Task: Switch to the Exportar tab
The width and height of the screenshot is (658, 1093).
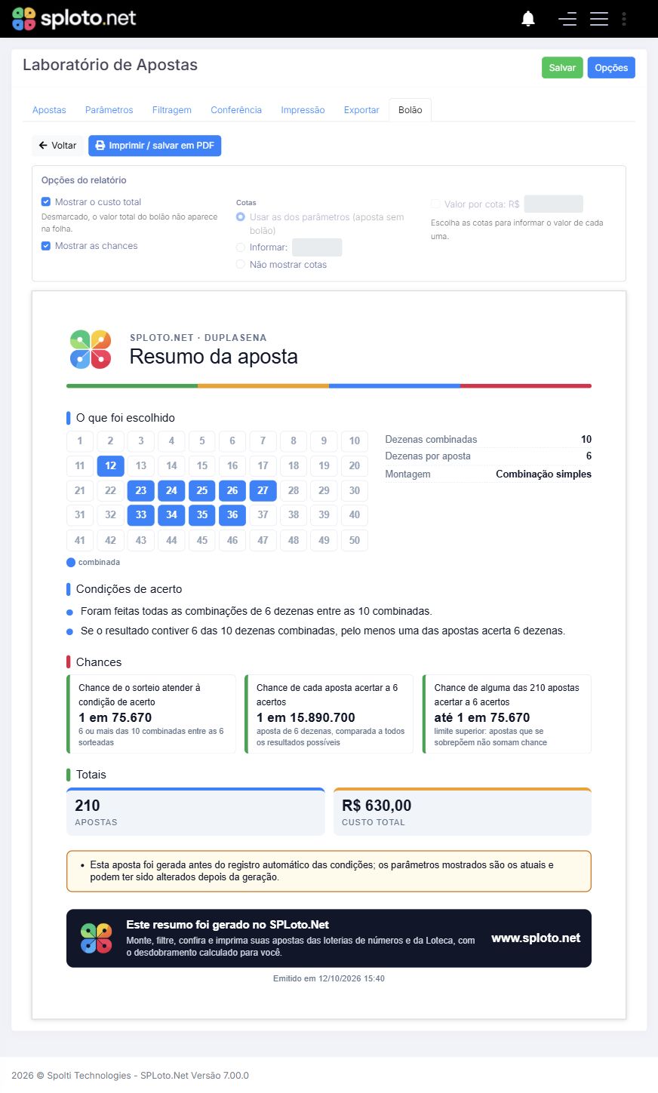Action: tap(361, 110)
